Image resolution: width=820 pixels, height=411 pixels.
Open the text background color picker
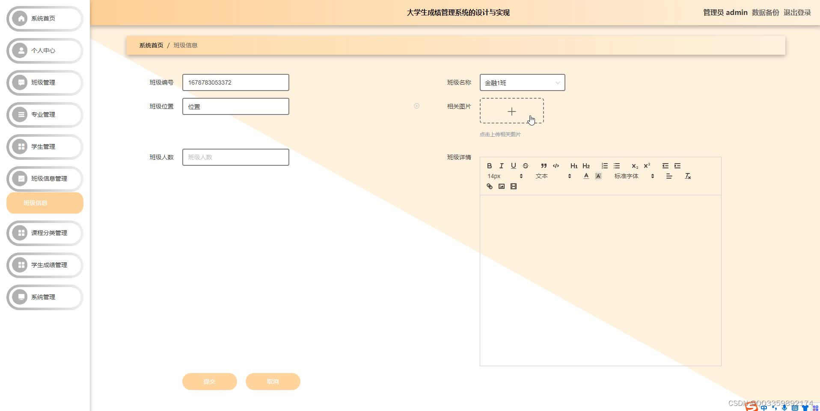click(x=598, y=176)
